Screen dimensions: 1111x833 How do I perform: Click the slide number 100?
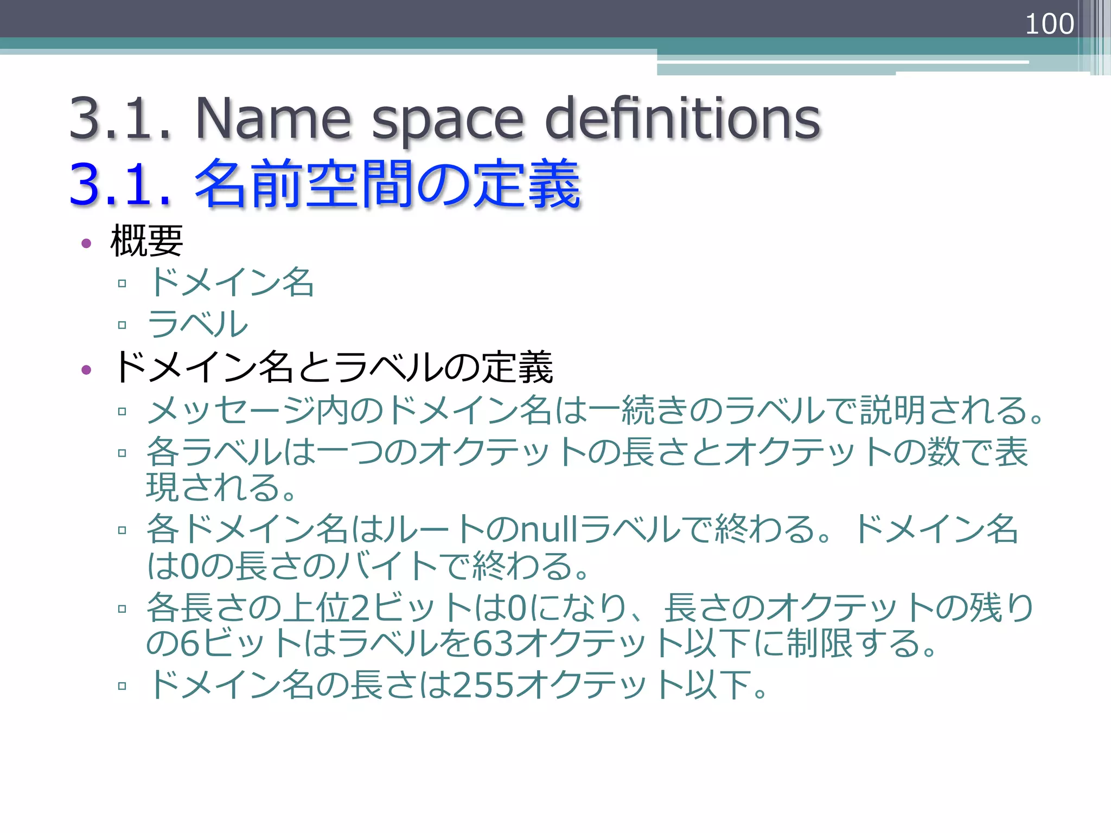[1049, 24]
